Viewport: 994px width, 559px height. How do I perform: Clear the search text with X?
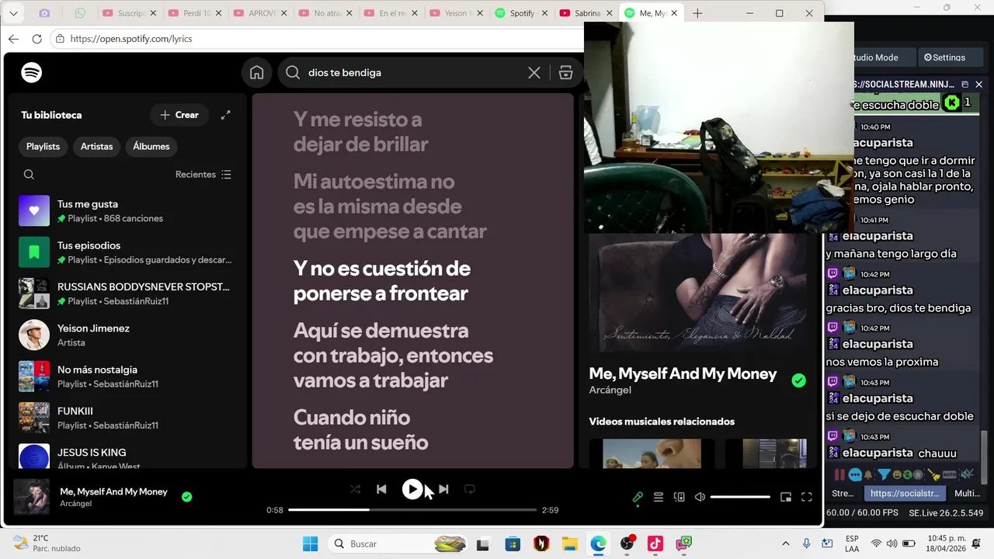point(534,72)
